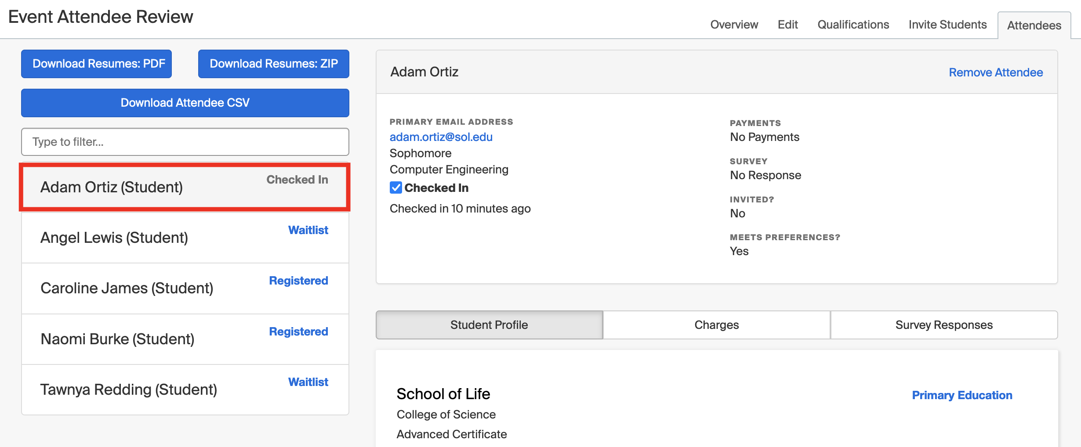Select Adam Ortiz (Student) row

185,187
